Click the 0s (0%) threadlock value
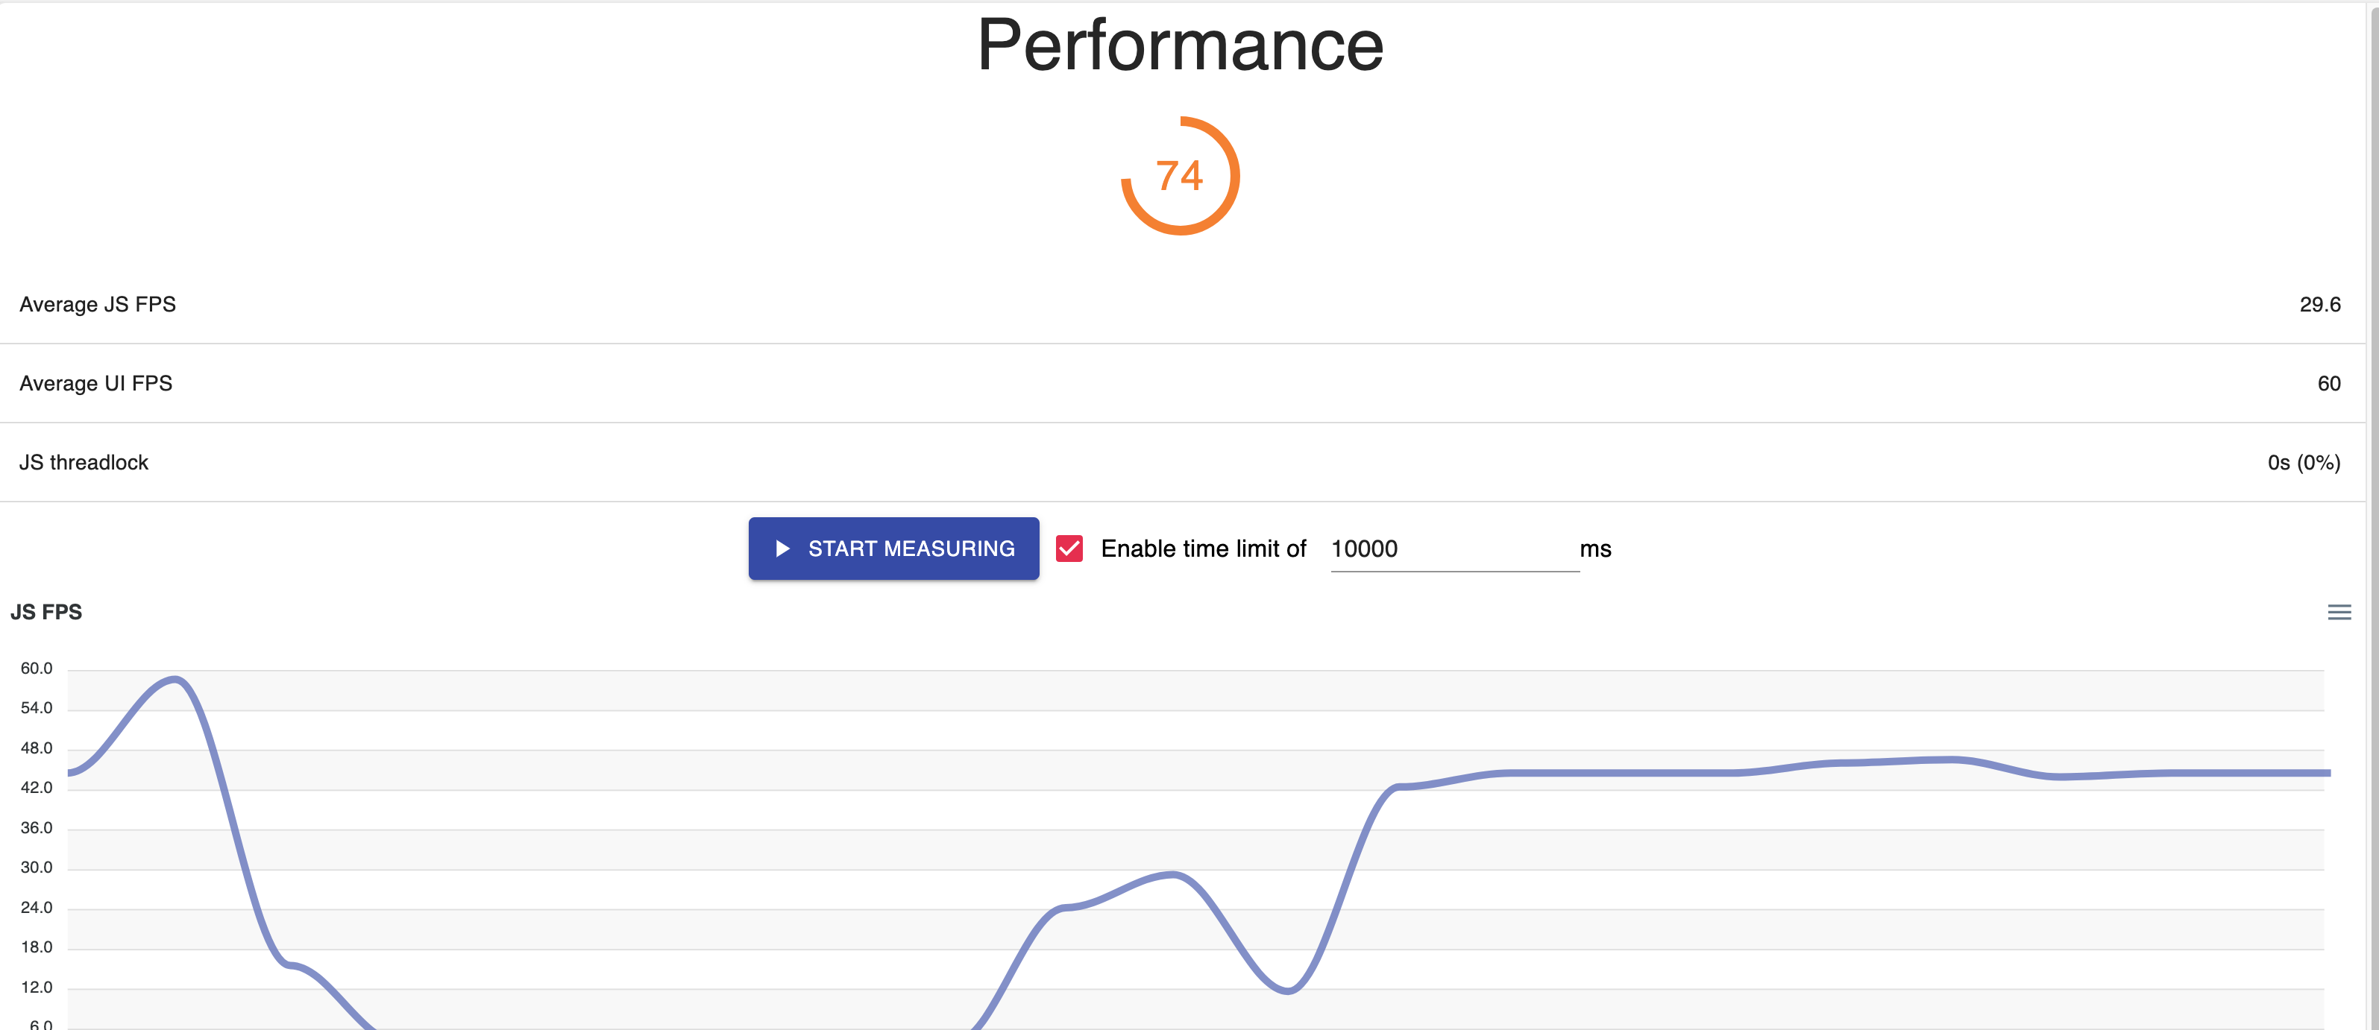The image size is (2379, 1030). coord(2303,462)
